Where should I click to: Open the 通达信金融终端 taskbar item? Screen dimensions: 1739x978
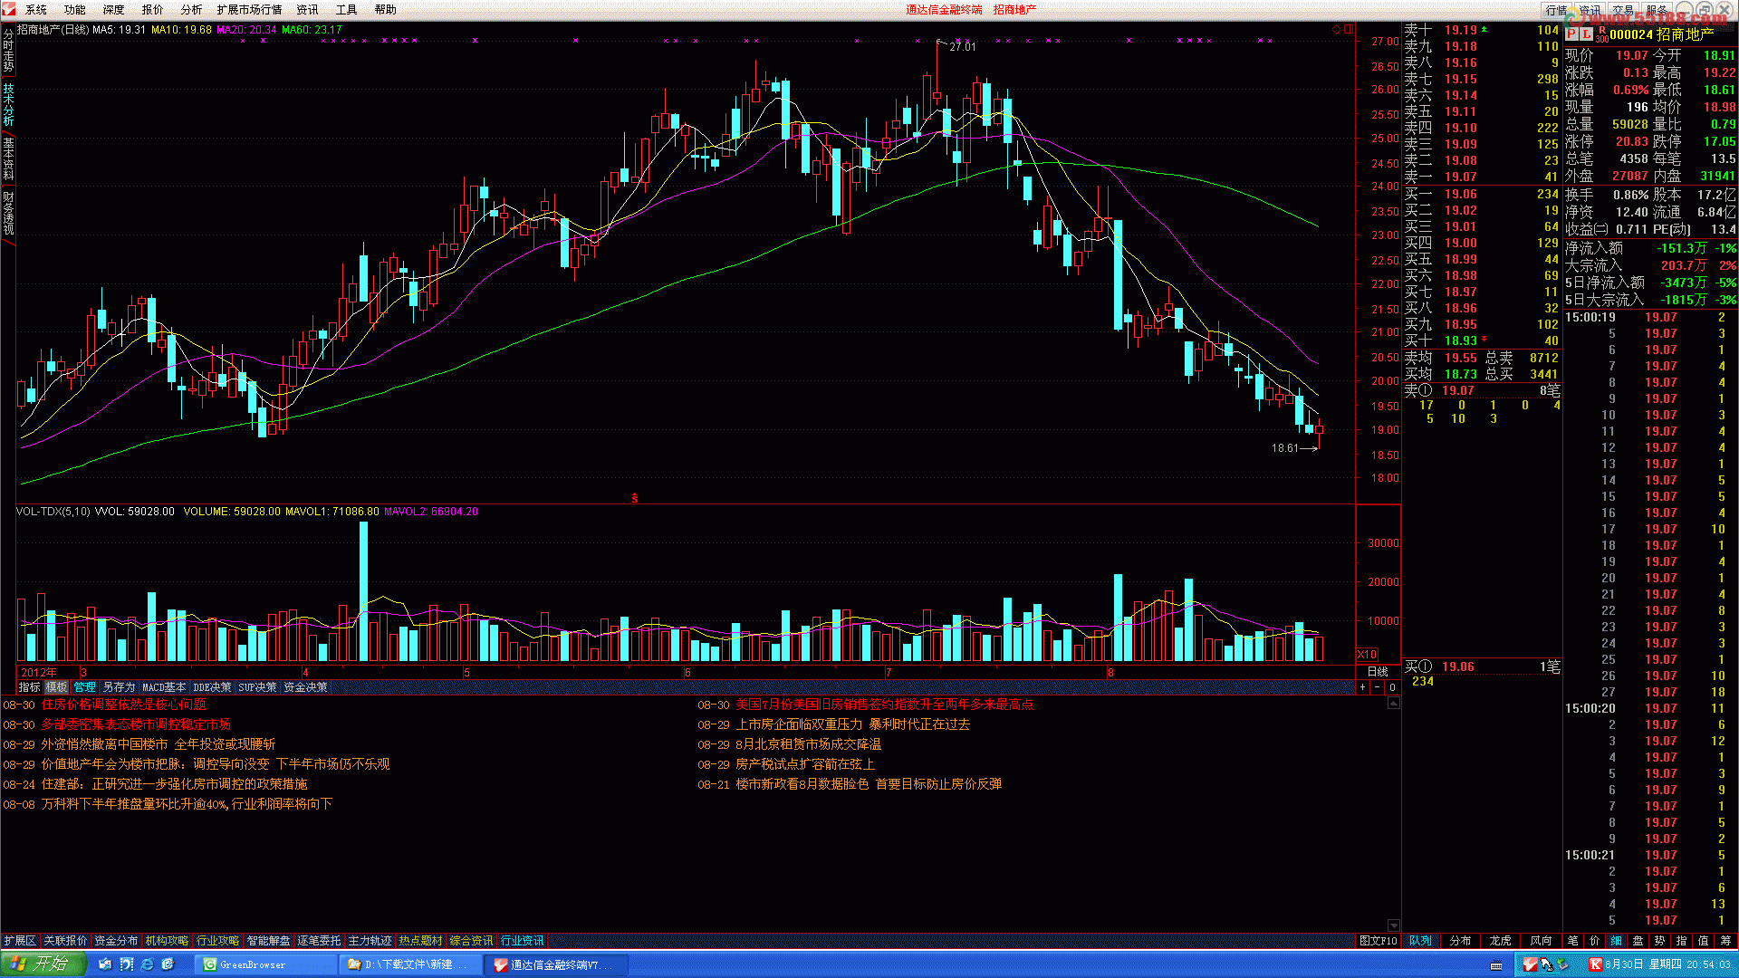click(555, 965)
